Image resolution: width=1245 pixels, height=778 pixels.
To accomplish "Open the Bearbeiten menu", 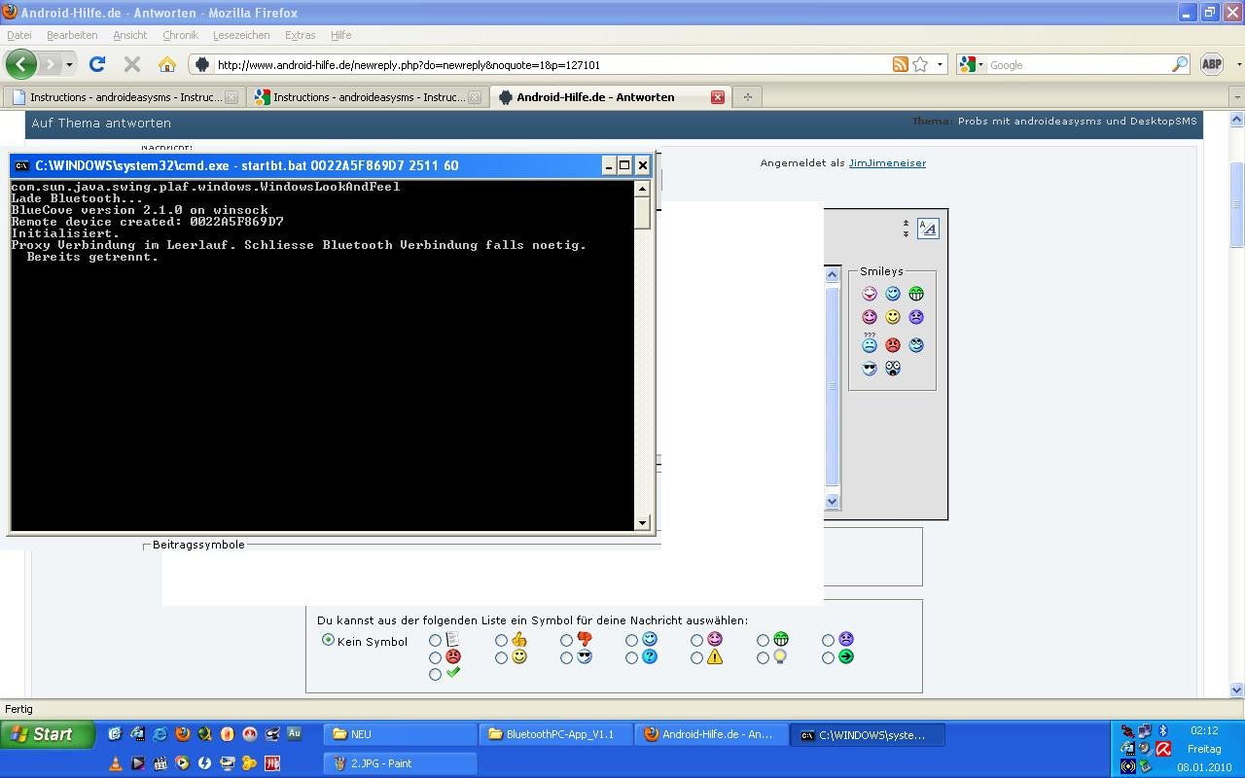I will 72,35.
